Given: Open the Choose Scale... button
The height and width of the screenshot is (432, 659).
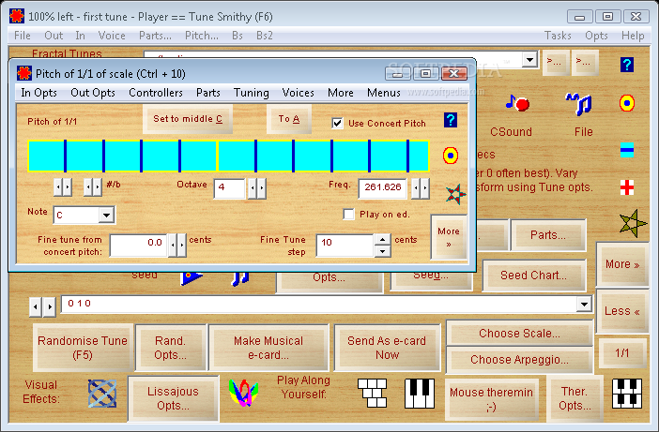Looking at the screenshot, I should [519, 334].
